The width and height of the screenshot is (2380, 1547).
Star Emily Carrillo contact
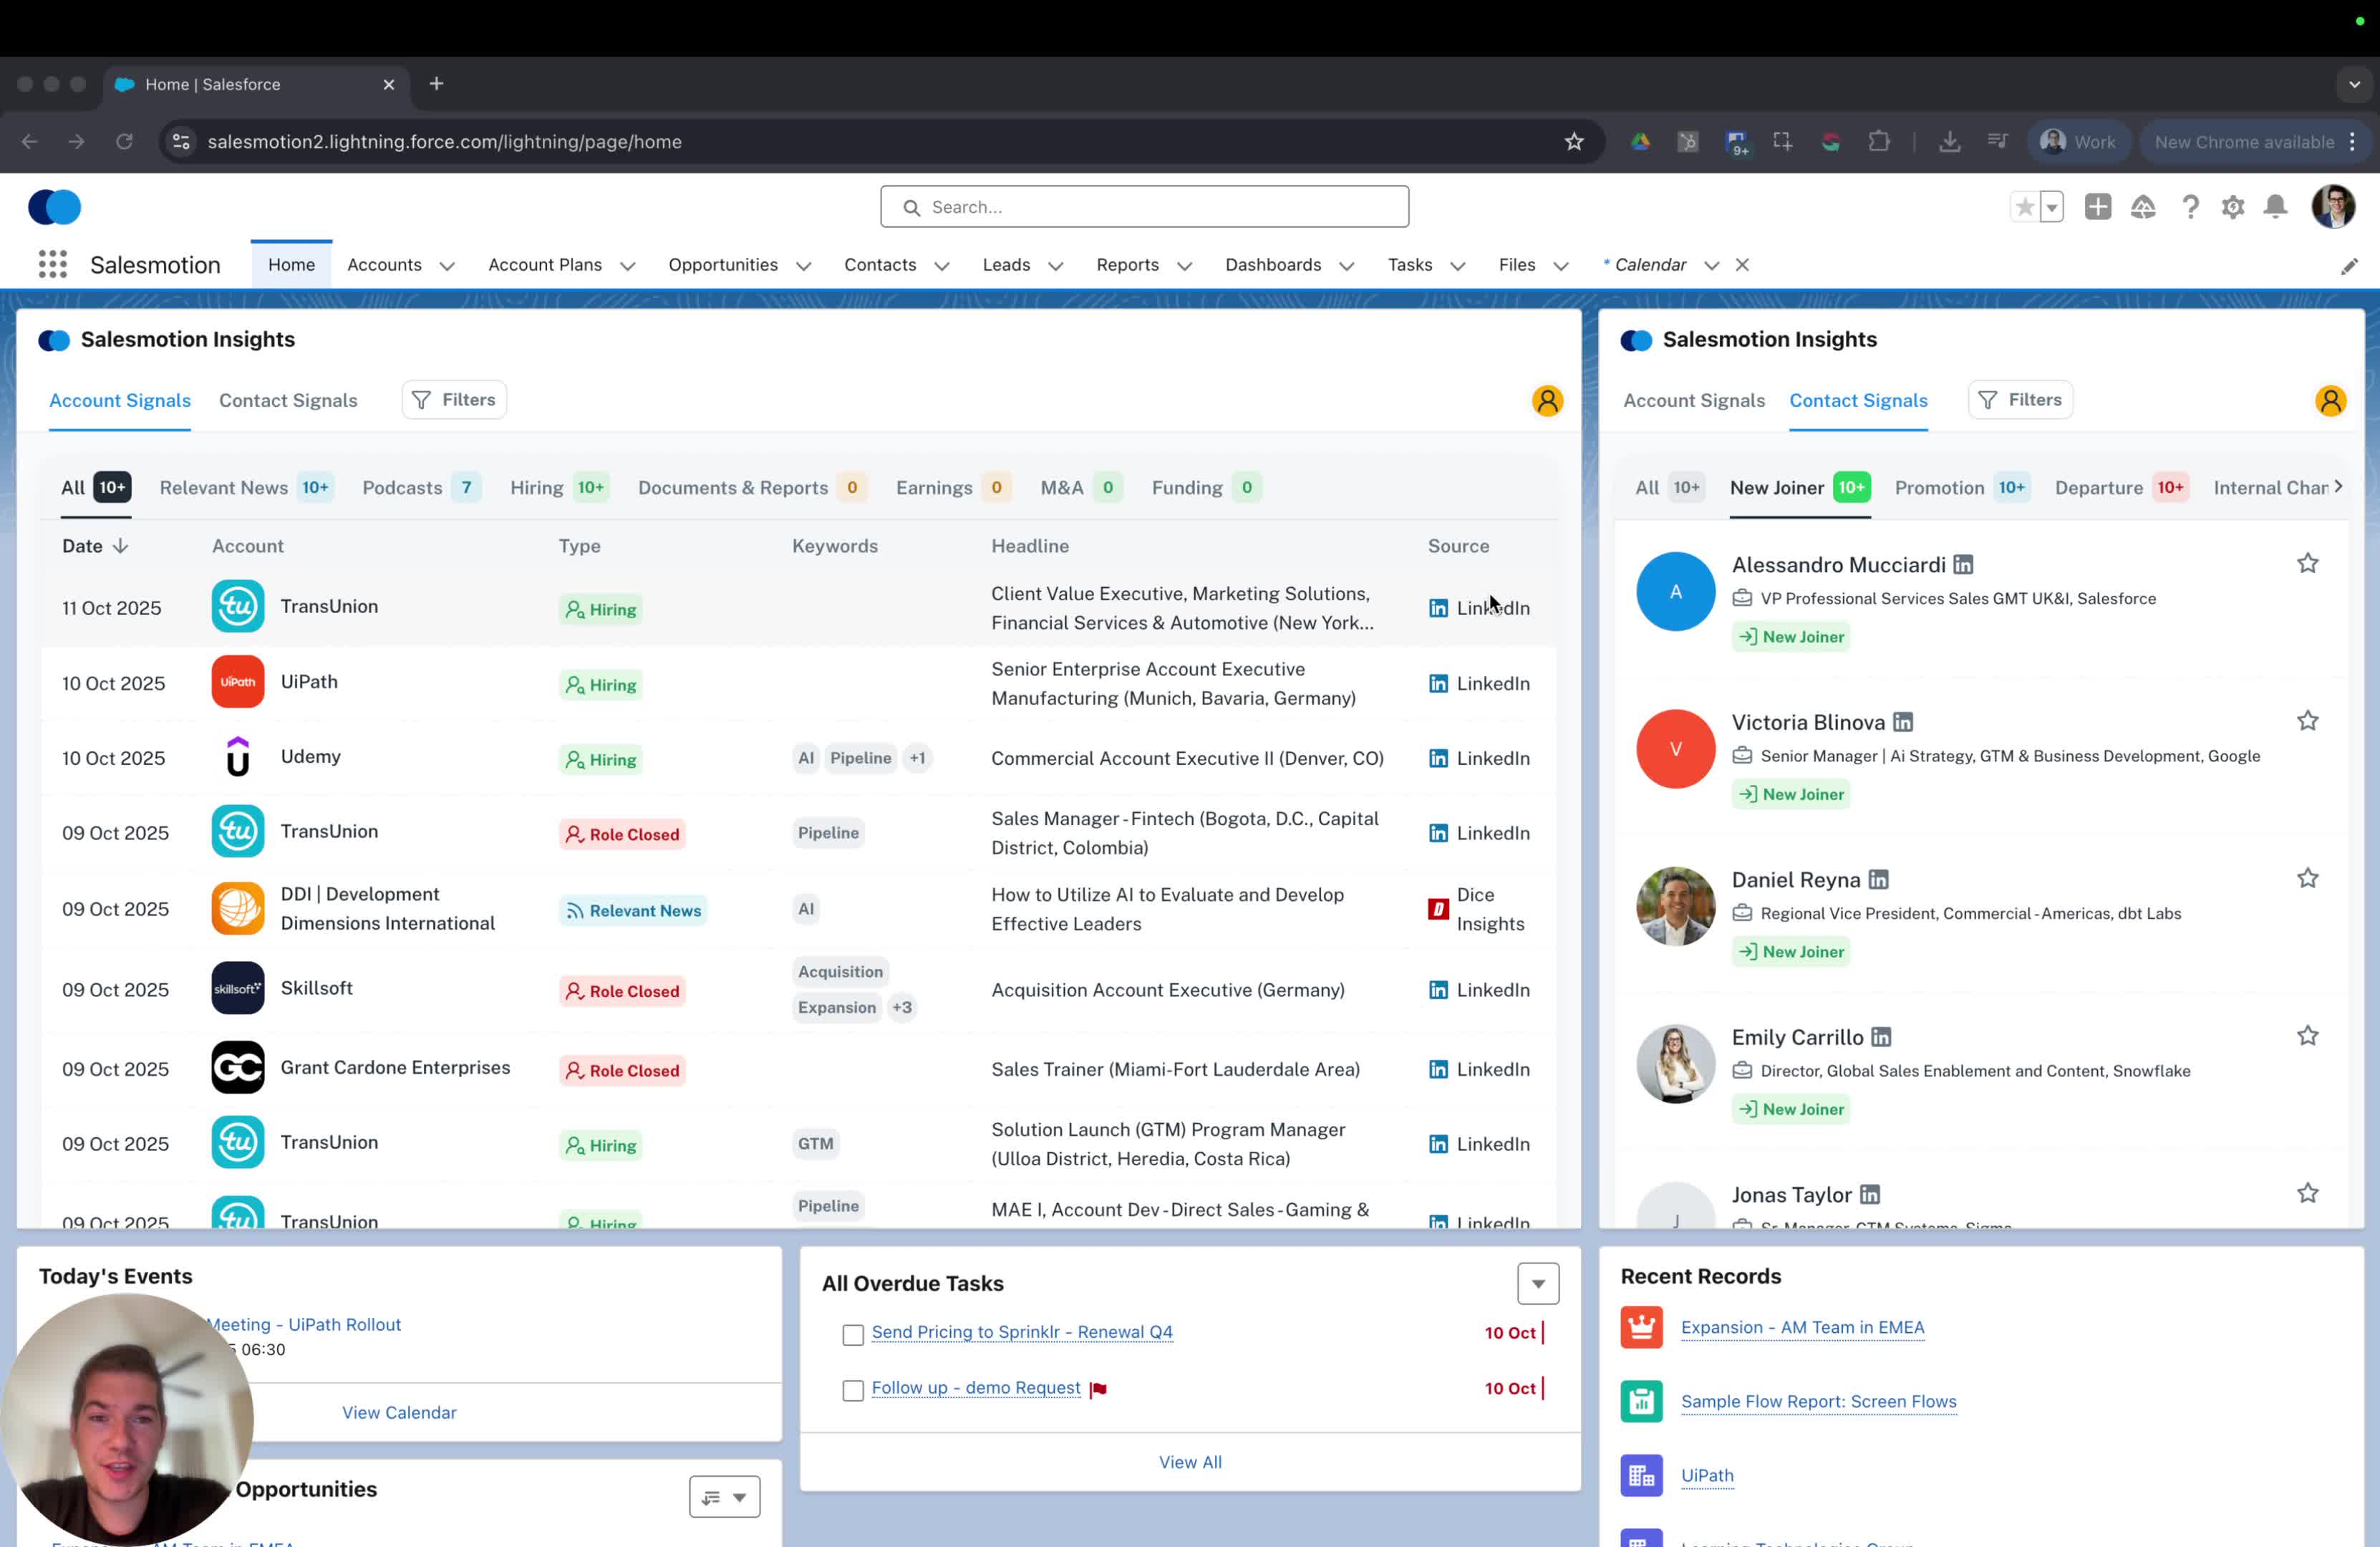point(2307,1036)
